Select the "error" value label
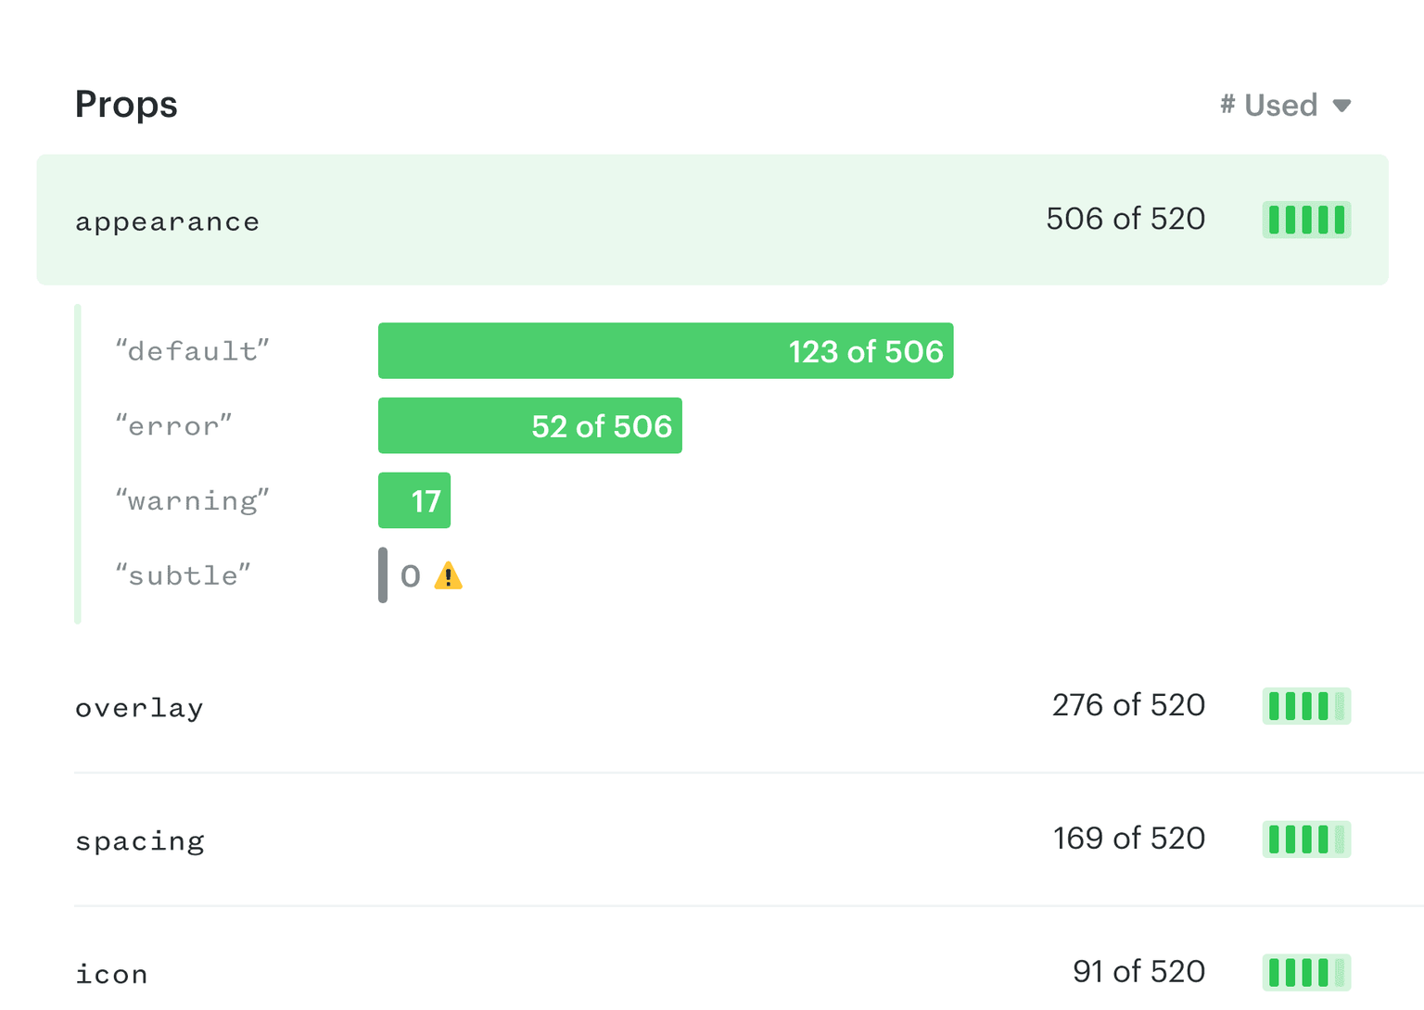 tap(173, 425)
